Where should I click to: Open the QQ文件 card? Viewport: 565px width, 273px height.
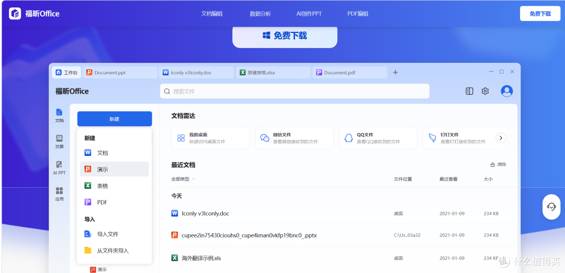378,138
